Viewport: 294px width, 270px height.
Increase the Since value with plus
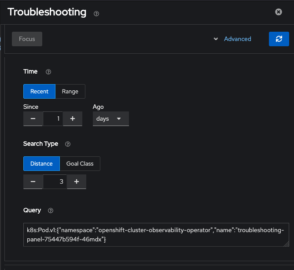(73, 119)
